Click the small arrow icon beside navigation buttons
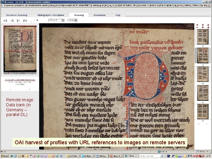This screenshot has width=212, height=159. click(x=37, y=20)
